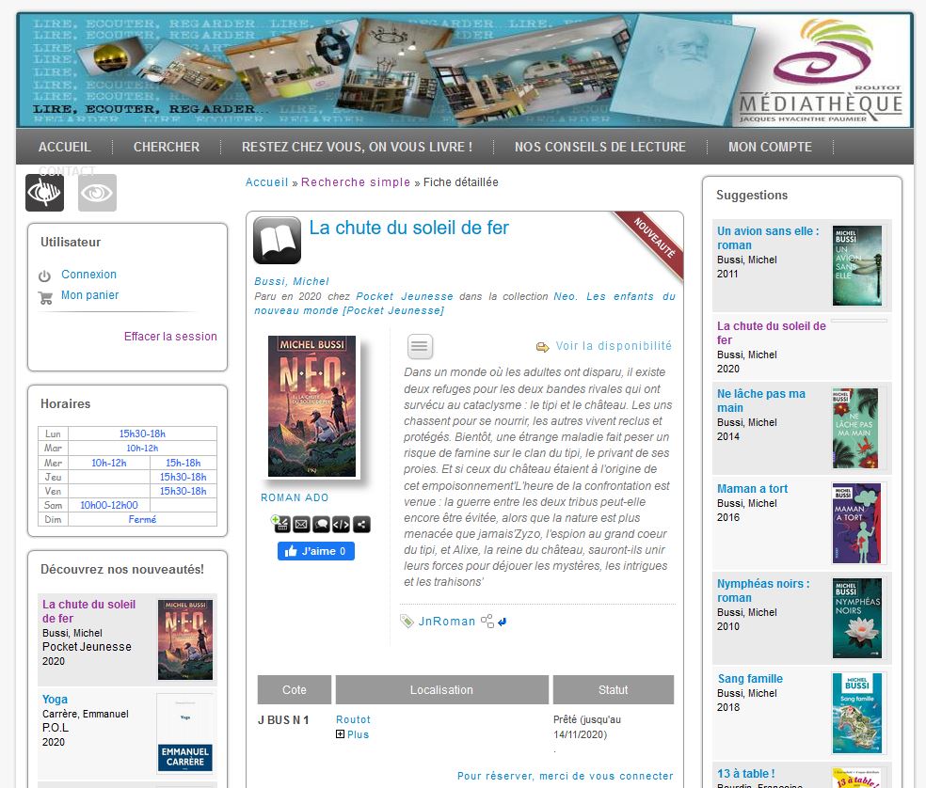Enable the crossed-out eye accessibility mode
This screenshot has width=926, height=788.
[x=44, y=193]
